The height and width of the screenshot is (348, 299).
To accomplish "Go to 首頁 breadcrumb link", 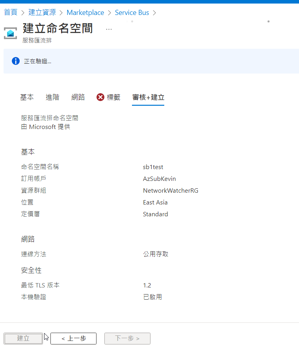I will coord(11,13).
